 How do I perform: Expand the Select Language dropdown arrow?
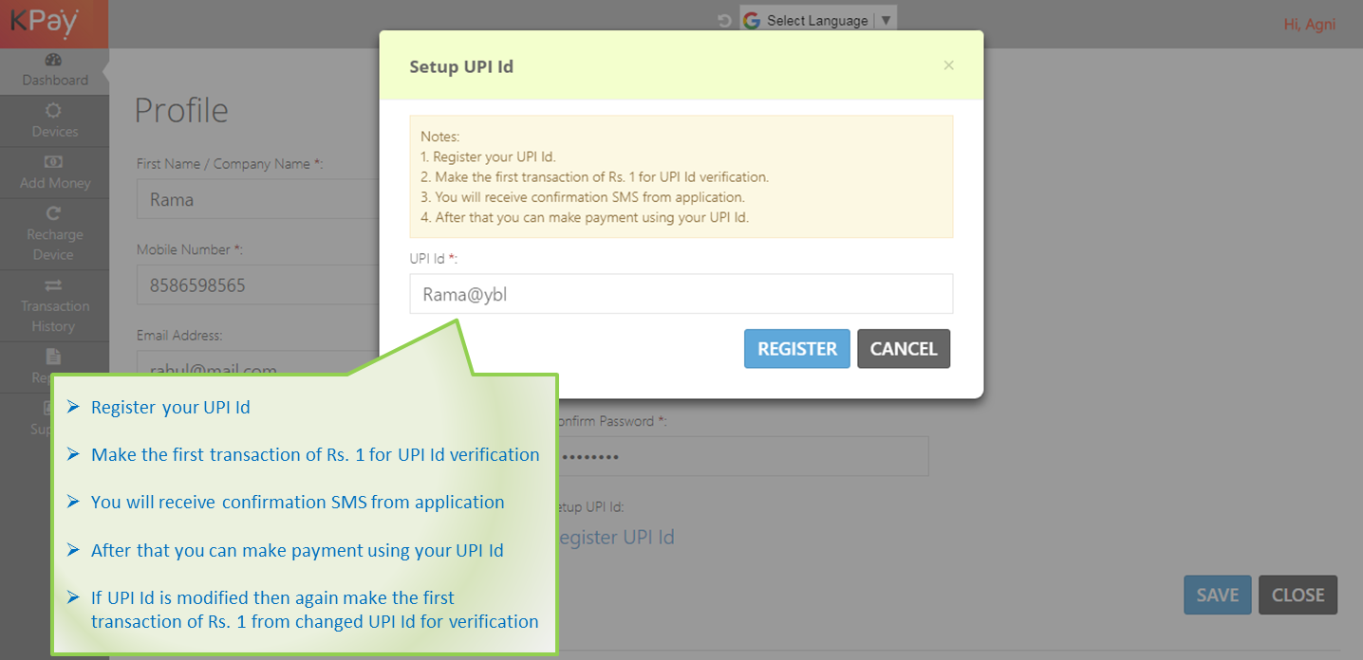pos(886,20)
